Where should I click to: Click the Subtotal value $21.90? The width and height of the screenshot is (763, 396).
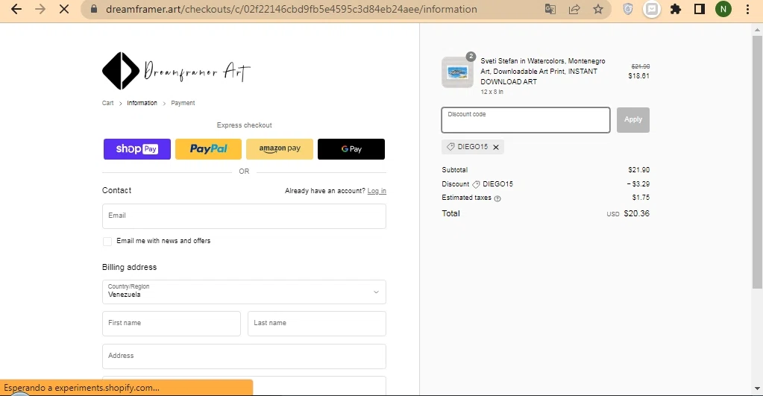click(639, 170)
